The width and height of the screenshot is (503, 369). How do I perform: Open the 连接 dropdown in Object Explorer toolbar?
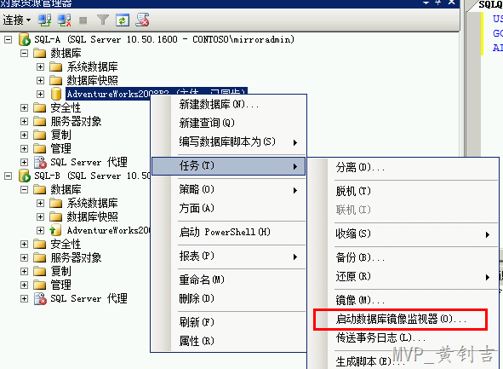[x=17, y=20]
